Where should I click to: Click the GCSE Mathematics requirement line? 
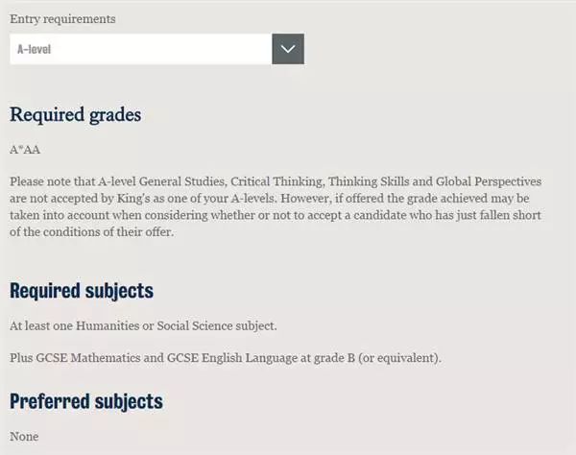pyautogui.click(x=226, y=358)
